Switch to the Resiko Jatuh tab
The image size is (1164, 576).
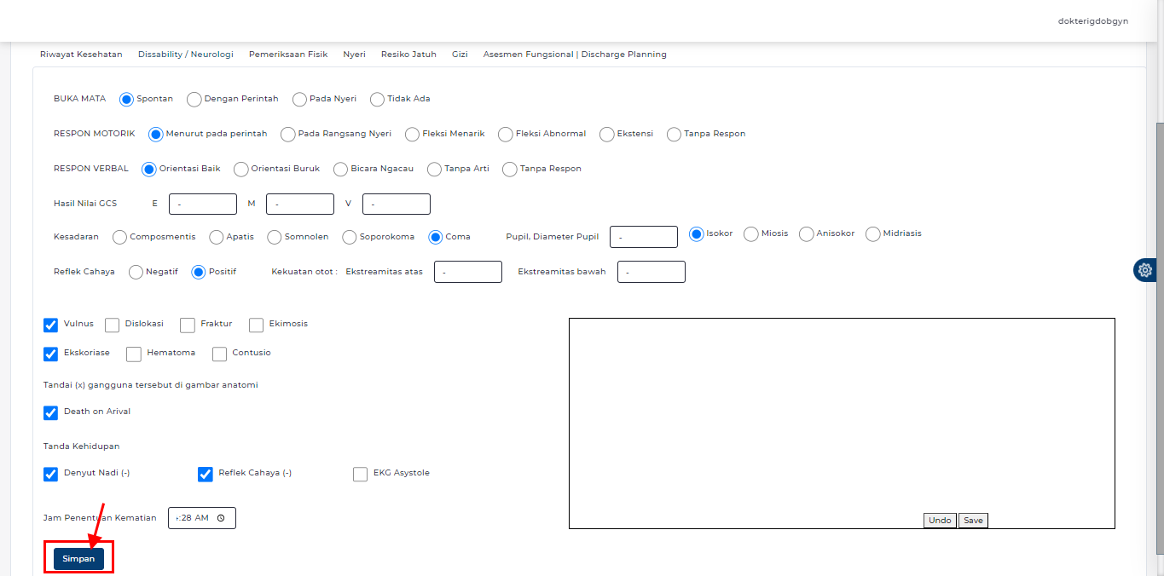point(408,54)
